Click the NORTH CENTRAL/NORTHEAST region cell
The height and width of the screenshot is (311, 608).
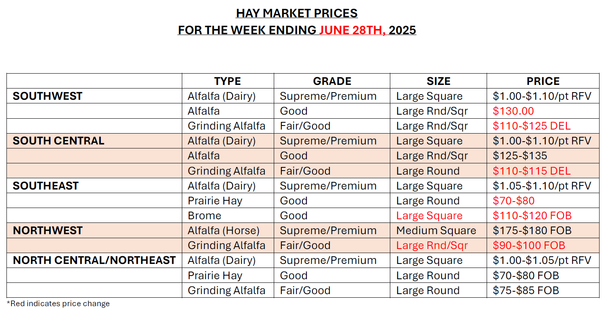point(94,260)
